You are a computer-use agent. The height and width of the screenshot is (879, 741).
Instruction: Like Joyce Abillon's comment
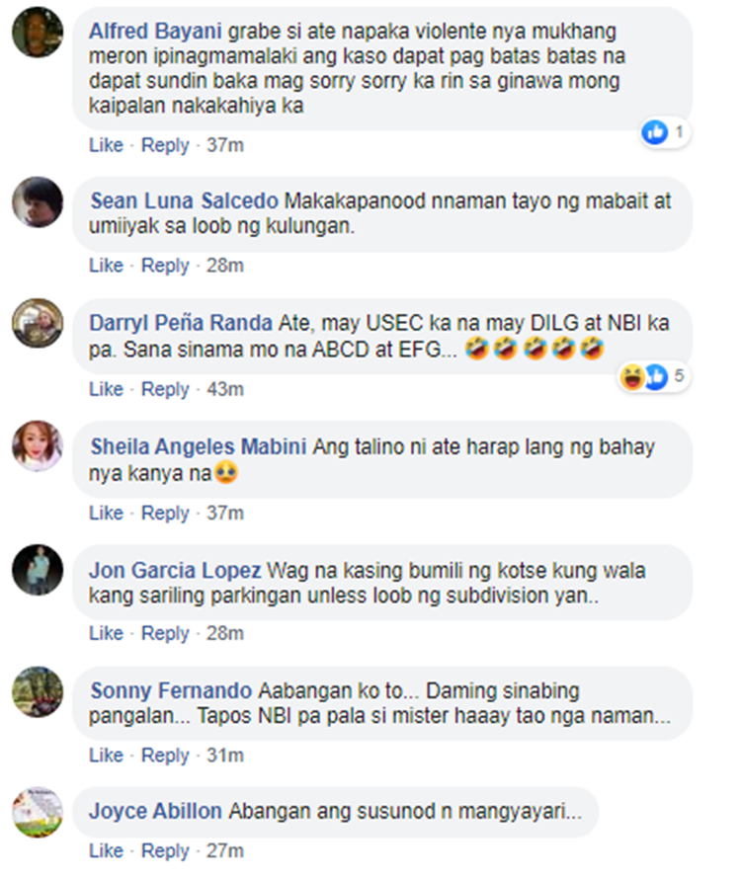(106, 851)
